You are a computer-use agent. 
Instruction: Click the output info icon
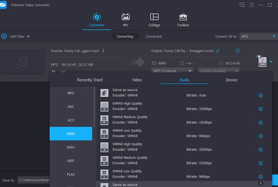[x=238, y=51]
